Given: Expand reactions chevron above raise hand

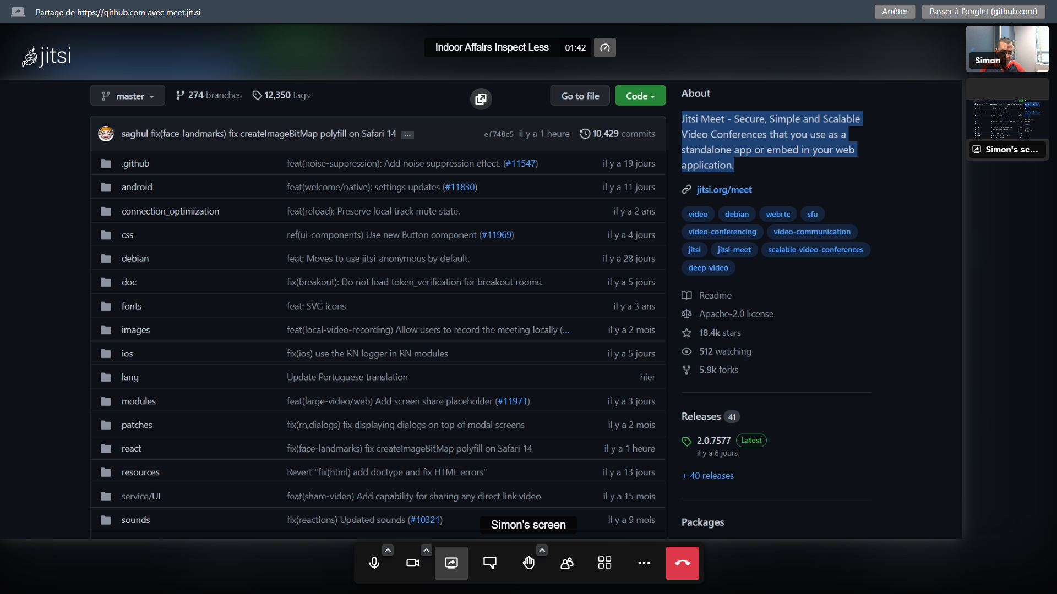Looking at the screenshot, I should point(542,550).
